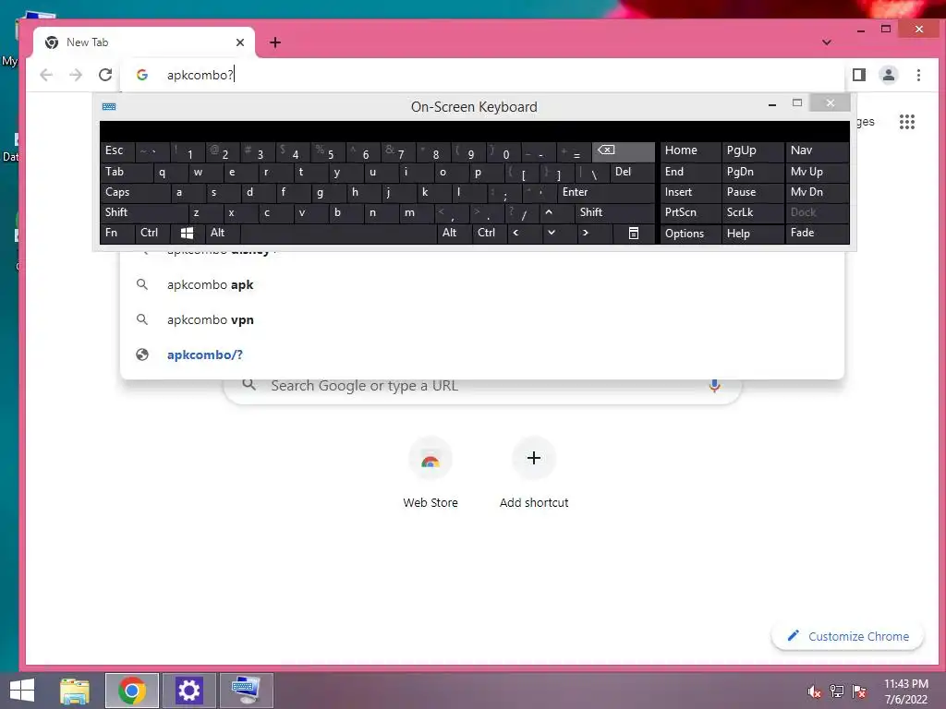Open the Chrome profile avatar
The height and width of the screenshot is (709, 946).
tap(888, 75)
